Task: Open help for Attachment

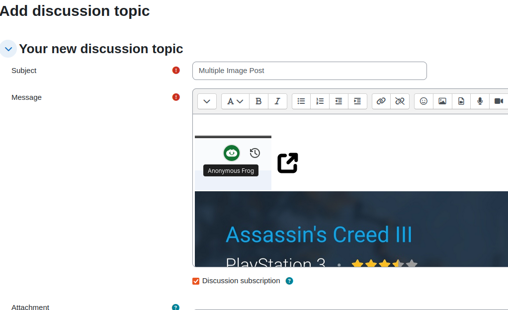Action: click(175, 308)
